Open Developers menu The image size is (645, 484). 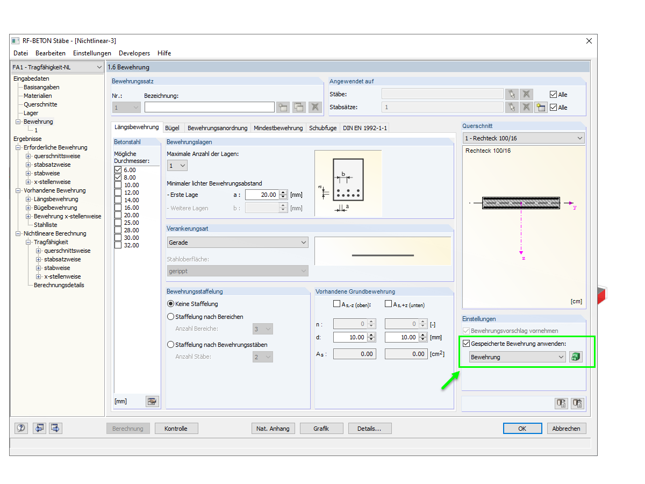tap(134, 53)
